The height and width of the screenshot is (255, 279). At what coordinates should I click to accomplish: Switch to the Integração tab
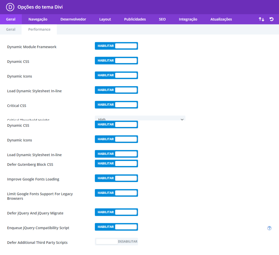coord(188,19)
